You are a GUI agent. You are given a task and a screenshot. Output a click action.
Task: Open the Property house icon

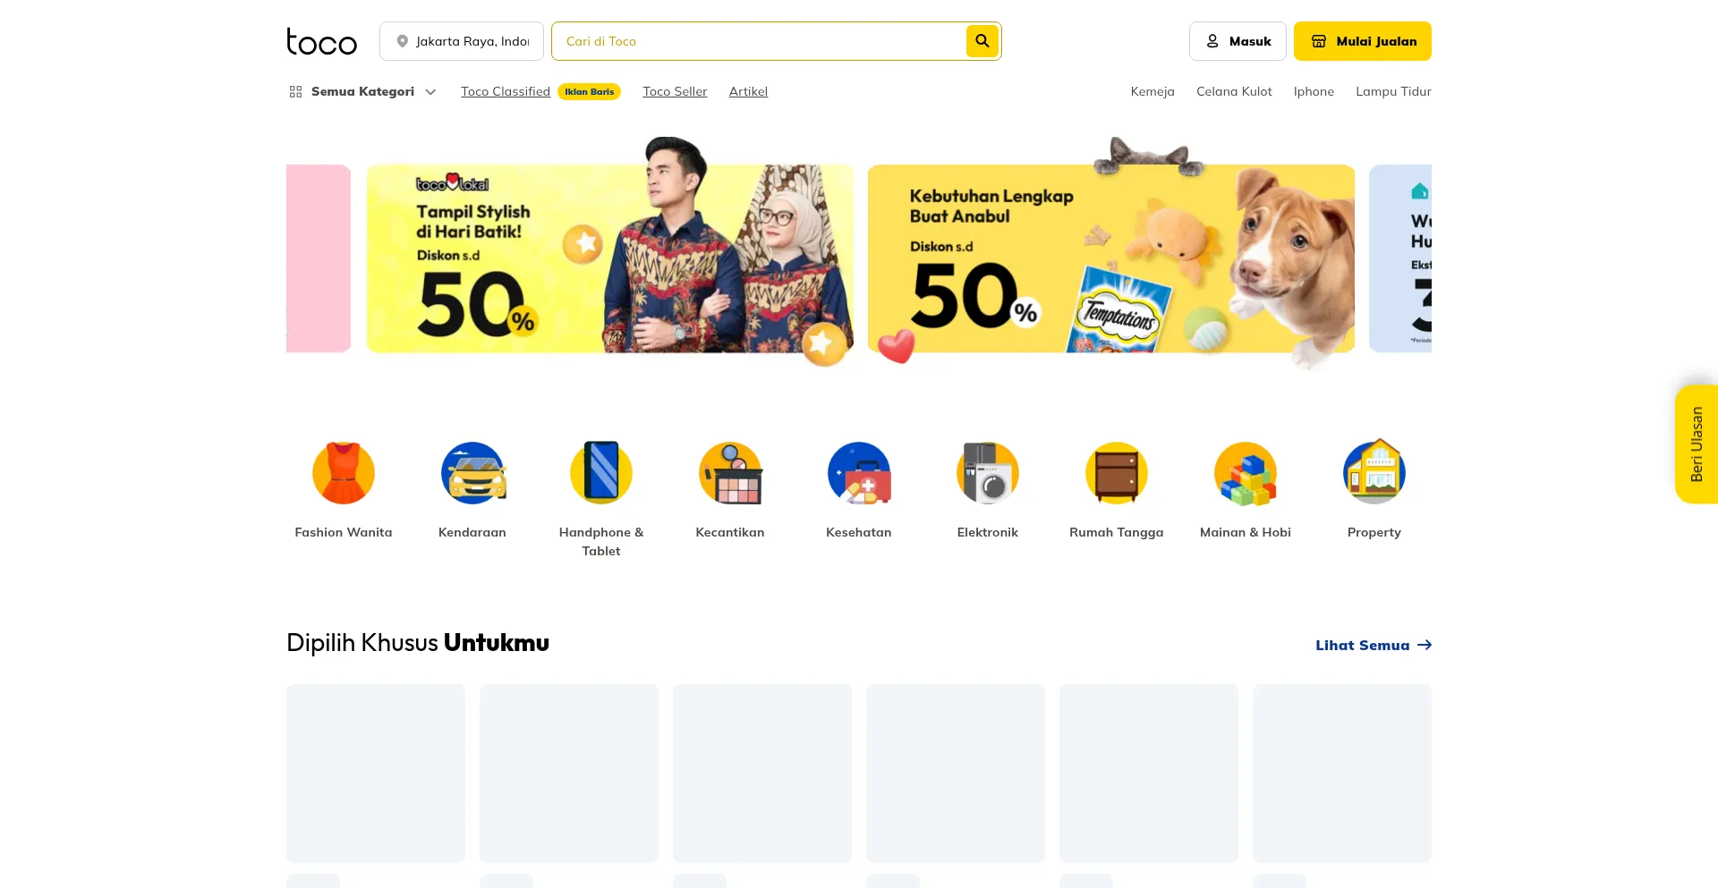click(1374, 472)
